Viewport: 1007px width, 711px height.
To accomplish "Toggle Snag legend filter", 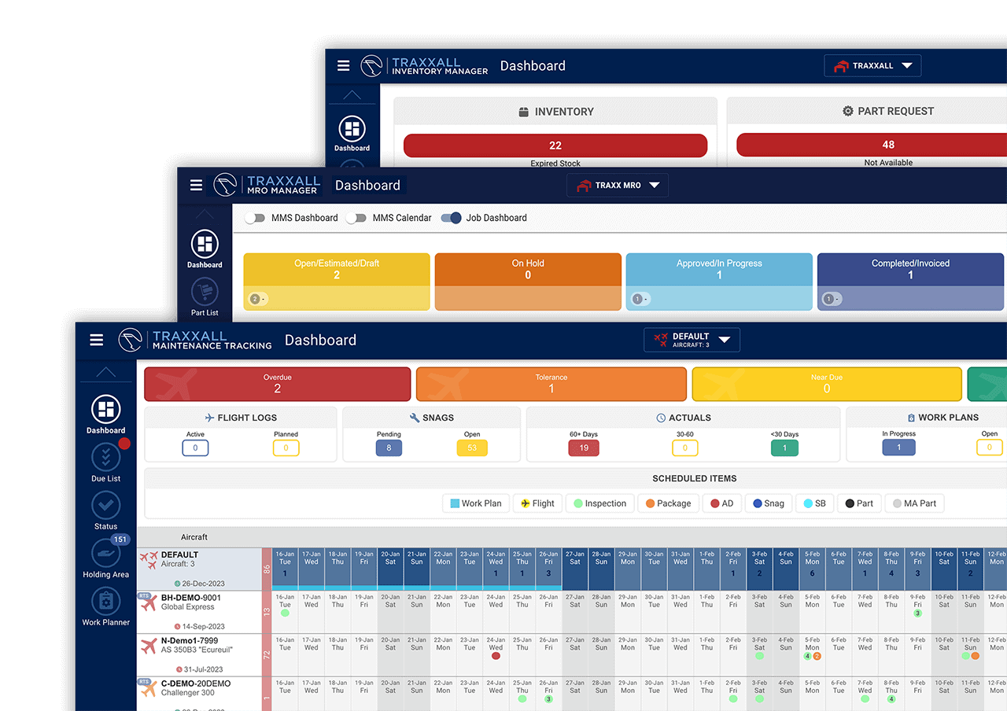I will tap(769, 503).
